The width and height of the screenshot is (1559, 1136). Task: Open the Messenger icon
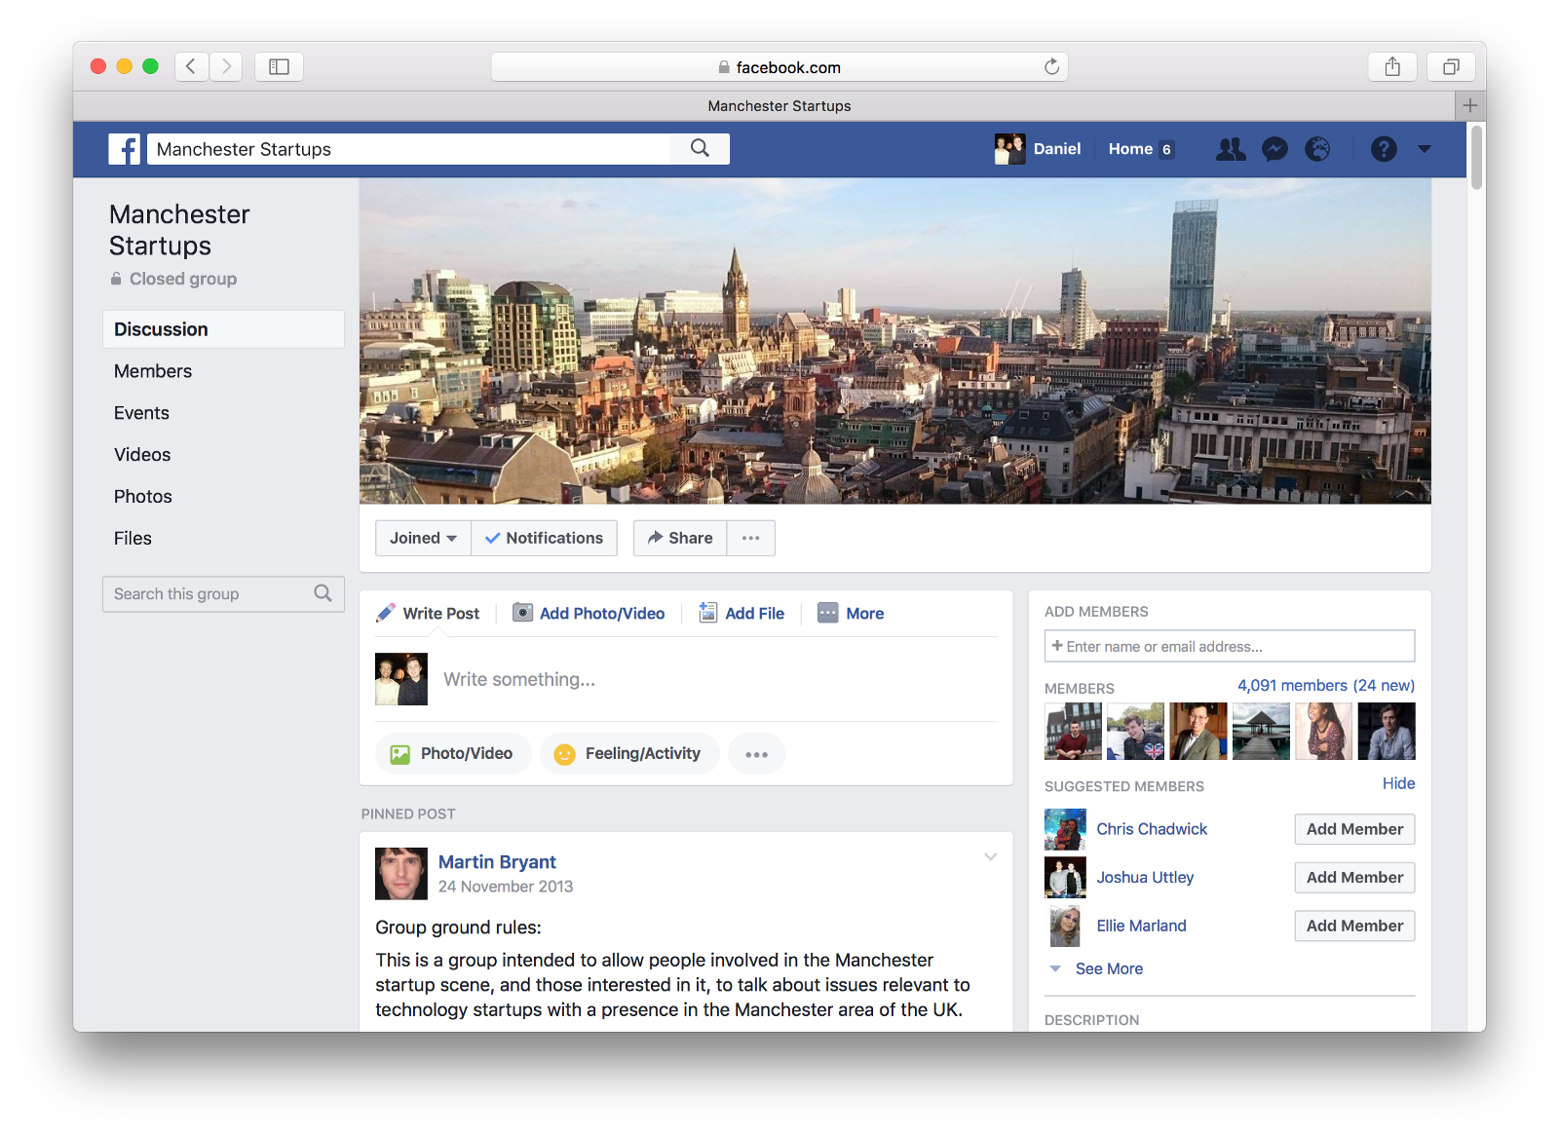coord(1274,149)
